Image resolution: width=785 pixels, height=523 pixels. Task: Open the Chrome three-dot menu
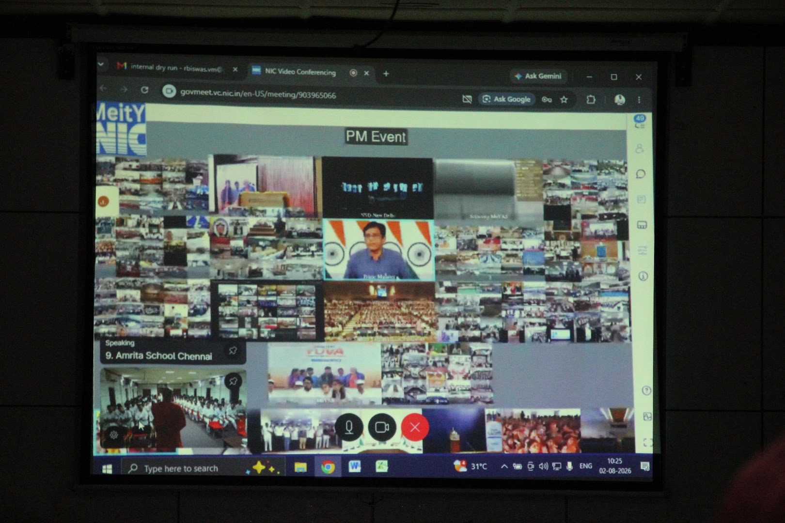click(639, 100)
